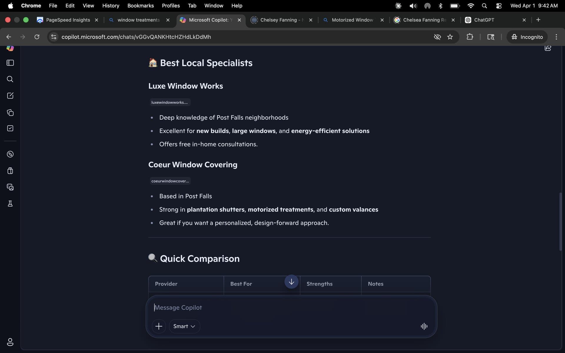Screen dimensions: 565x353
Task: Open the Copilot Labs flask icon
Action: 10,204
